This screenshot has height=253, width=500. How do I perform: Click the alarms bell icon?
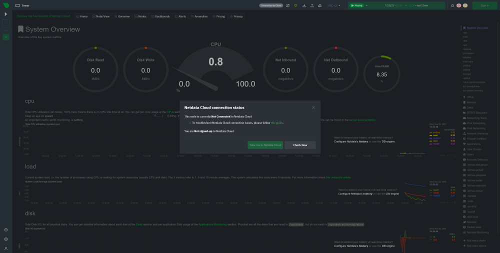tap(452, 5)
